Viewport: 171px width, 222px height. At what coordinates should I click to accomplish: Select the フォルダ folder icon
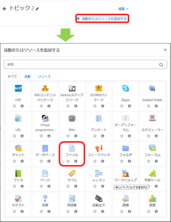[x=125, y=148]
